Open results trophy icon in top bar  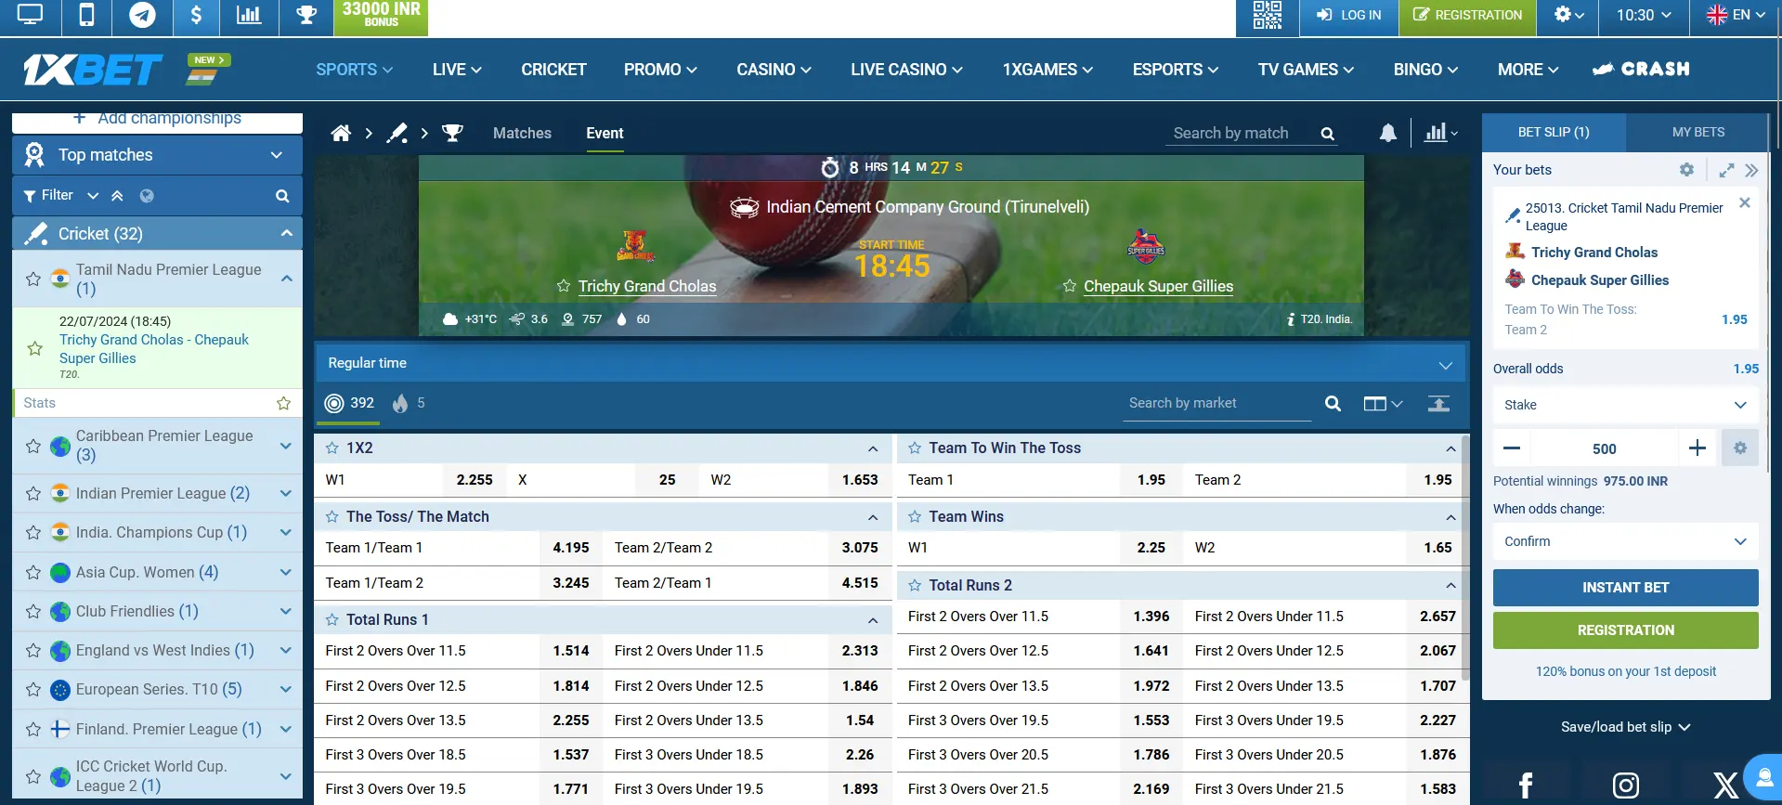pos(306,15)
